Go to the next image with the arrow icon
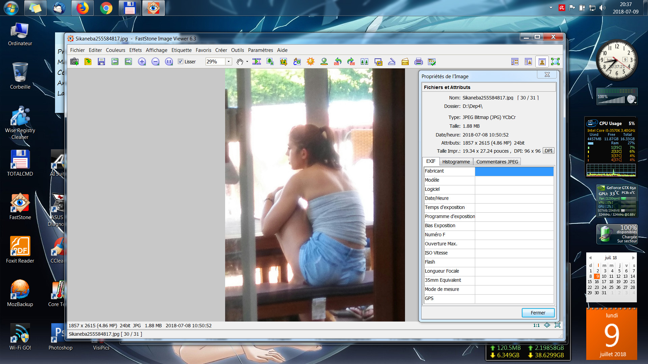The width and height of the screenshot is (648, 364). [x=128, y=62]
